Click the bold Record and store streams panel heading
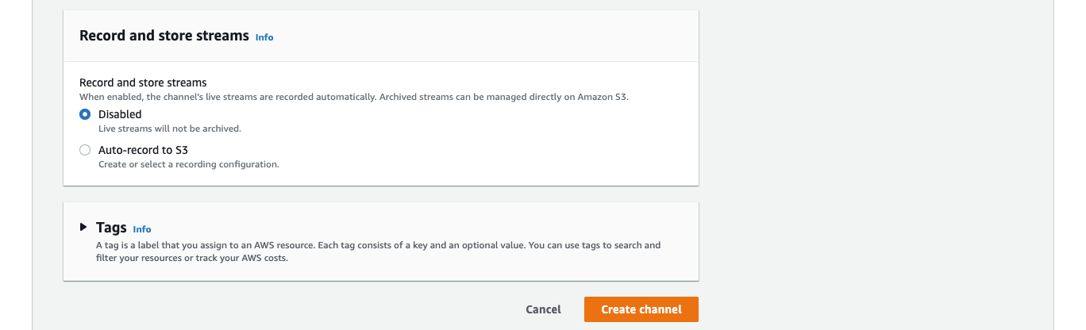Screen dimensions: 1086x330 point(164,36)
